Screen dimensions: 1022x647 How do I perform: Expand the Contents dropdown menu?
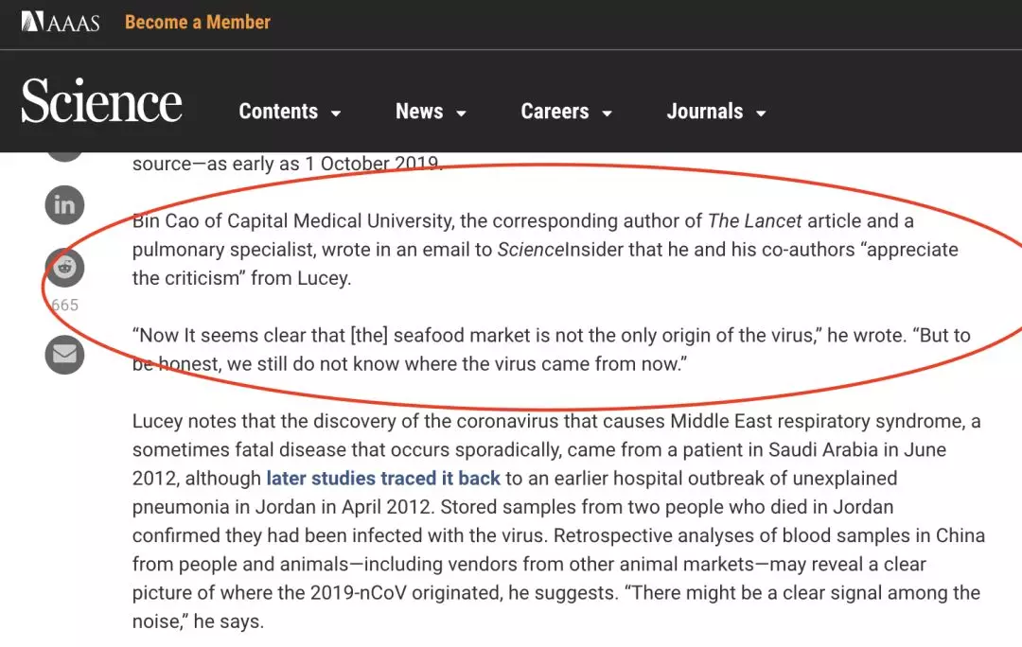coord(290,112)
